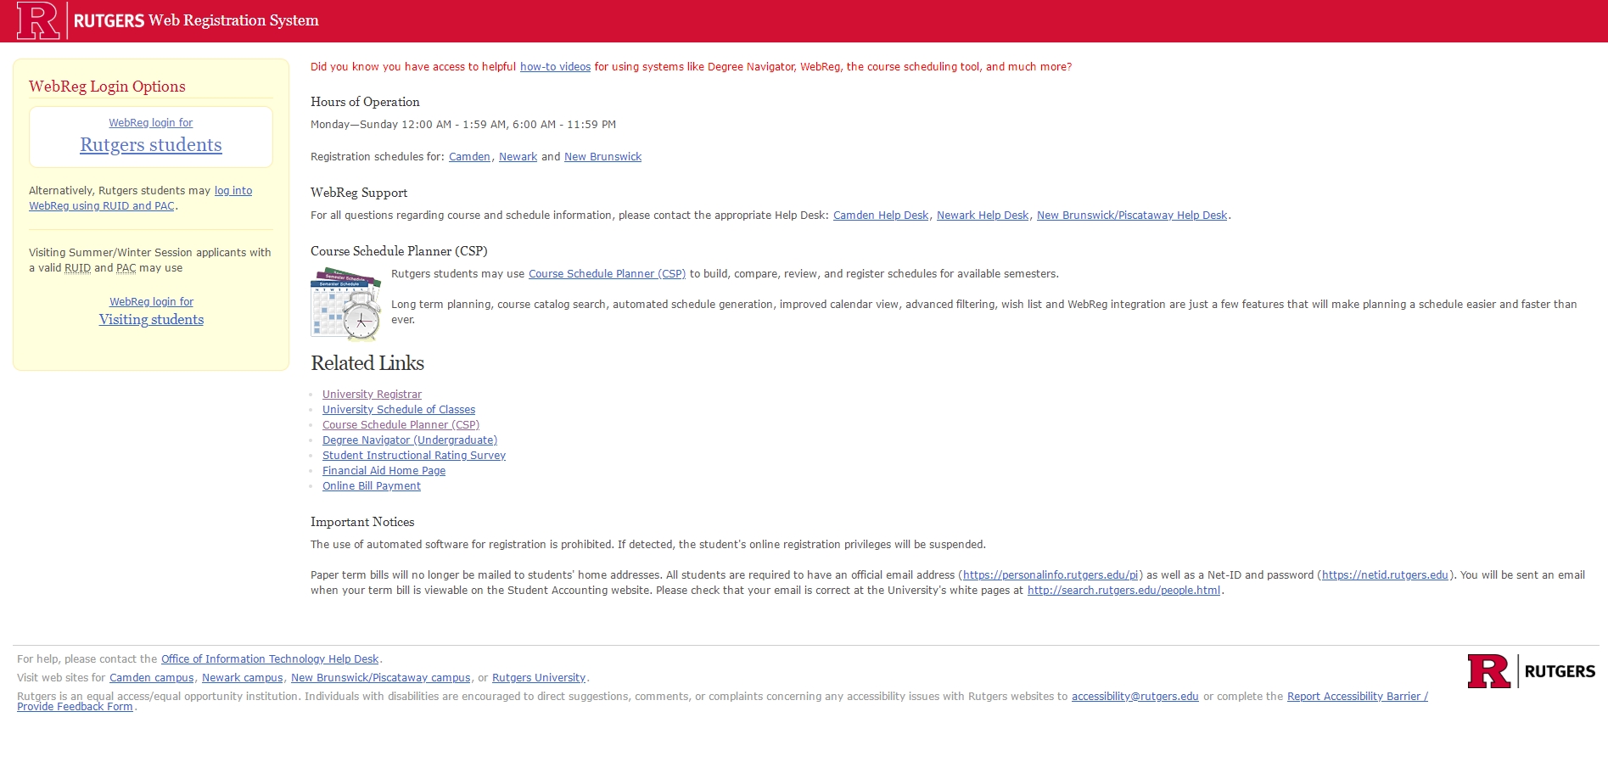The image size is (1608, 762).
Task: Open University Schedule of Classes
Action: coord(398,410)
